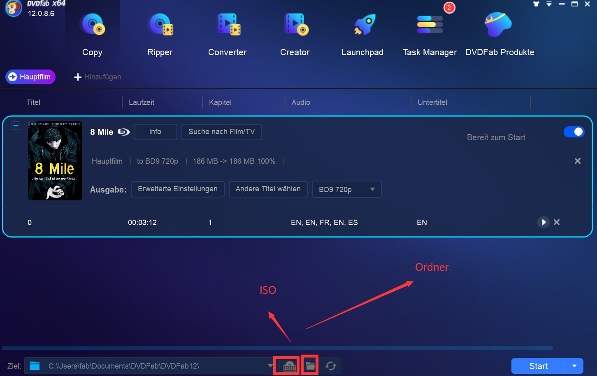Click Andere Titel wählen

pyautogui.click(x=268, y=189)
